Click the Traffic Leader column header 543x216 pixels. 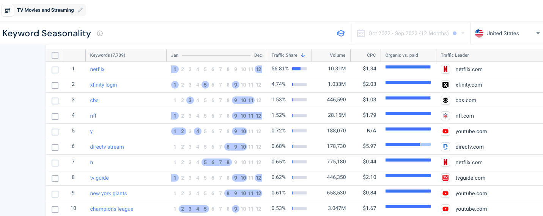455,55
